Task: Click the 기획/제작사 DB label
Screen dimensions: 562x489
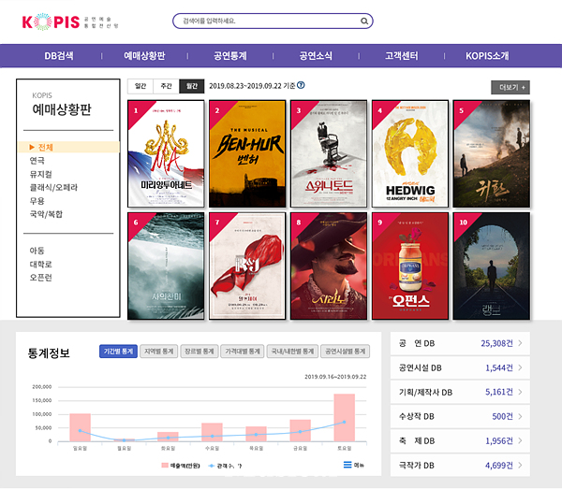Action: pyautogui.click(x=425, y=392)
